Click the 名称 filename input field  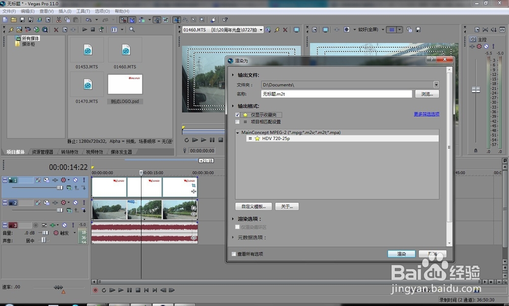(336, 94)
